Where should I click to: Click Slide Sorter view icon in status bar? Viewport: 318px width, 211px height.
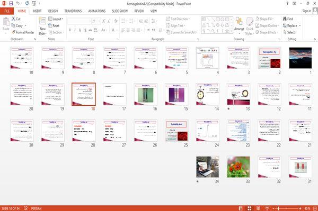click(x=250, y=208)
